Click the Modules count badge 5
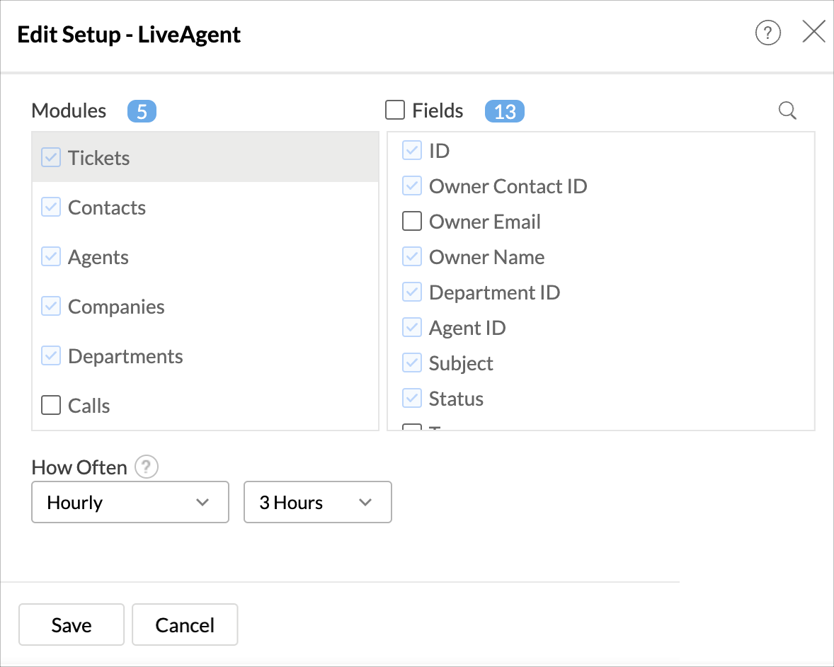834x667 pixels. click(142, 111)
